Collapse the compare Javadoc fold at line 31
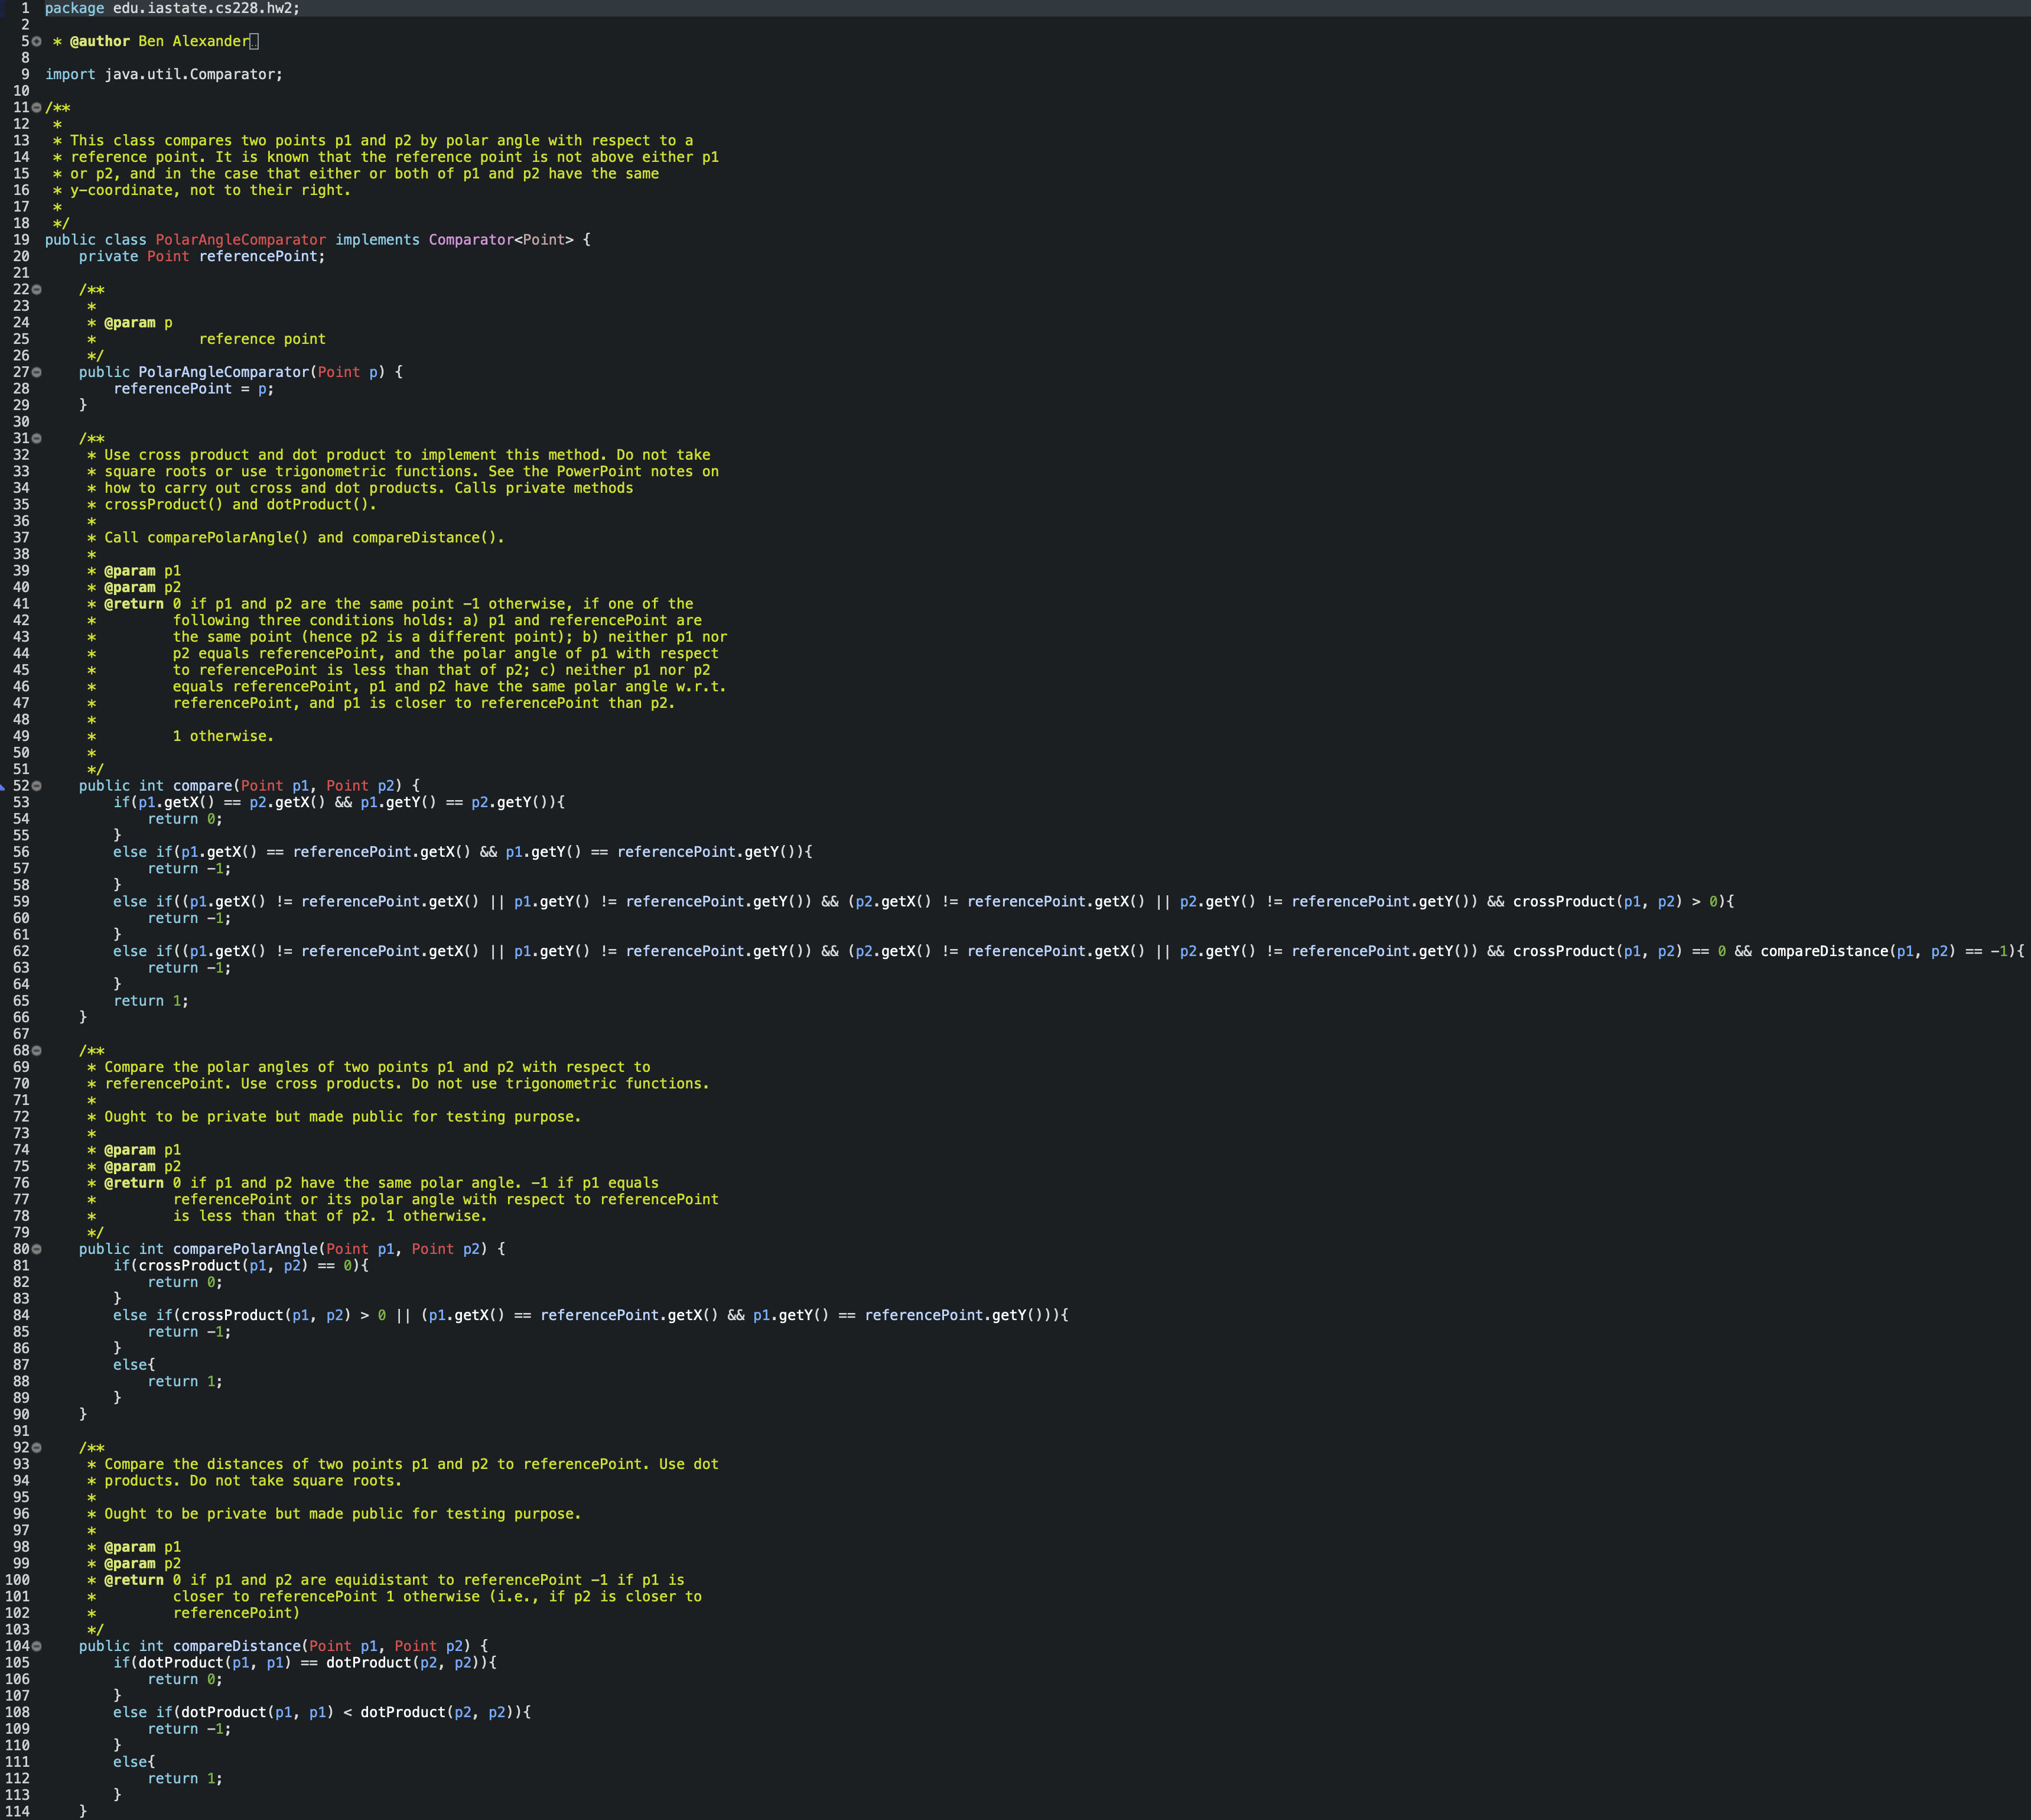Image resolution: width=2031 pixels, height=1820 pixels. [x=37, y=438]
